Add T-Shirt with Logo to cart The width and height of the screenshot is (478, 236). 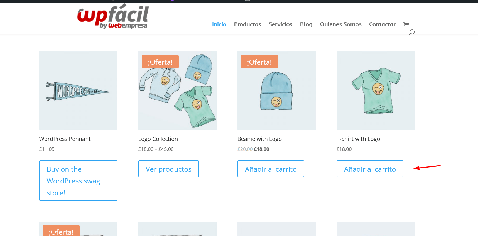tap(370, 169)
